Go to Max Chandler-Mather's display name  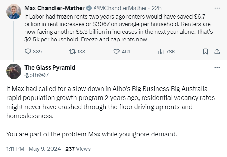point(54,8)
